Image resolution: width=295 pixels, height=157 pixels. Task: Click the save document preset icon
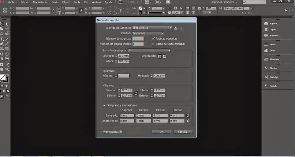(x=176, y=28)
